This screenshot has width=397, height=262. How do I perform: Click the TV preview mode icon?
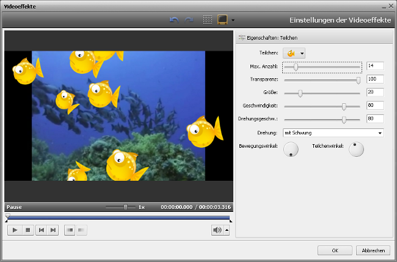(222, 20)
